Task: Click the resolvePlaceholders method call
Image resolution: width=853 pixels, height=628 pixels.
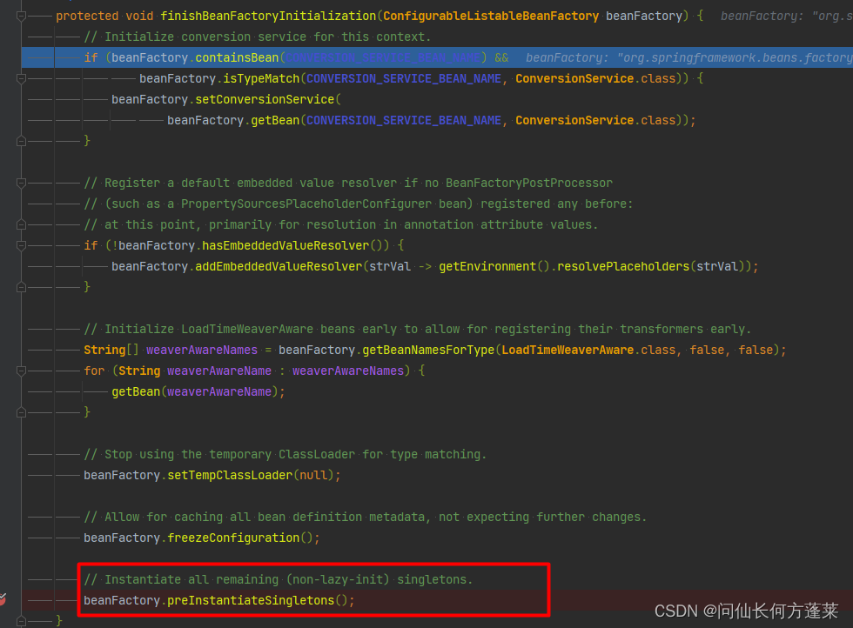Action: (x=623, y=266)
